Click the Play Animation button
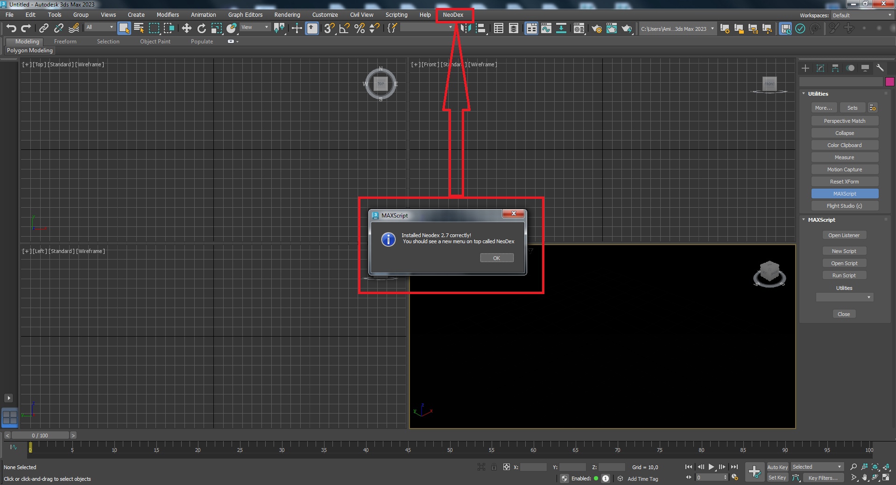 [x=711, y=467]
